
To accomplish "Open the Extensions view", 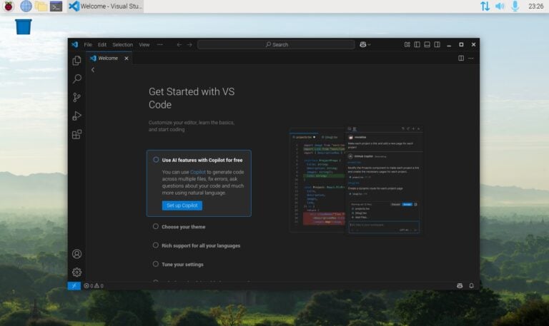I will (76, 134).
